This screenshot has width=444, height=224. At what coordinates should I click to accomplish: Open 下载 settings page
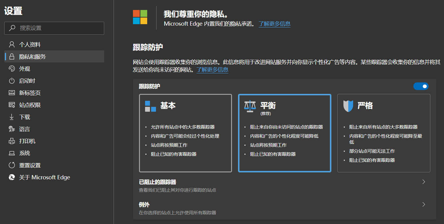tap(54, 117)
